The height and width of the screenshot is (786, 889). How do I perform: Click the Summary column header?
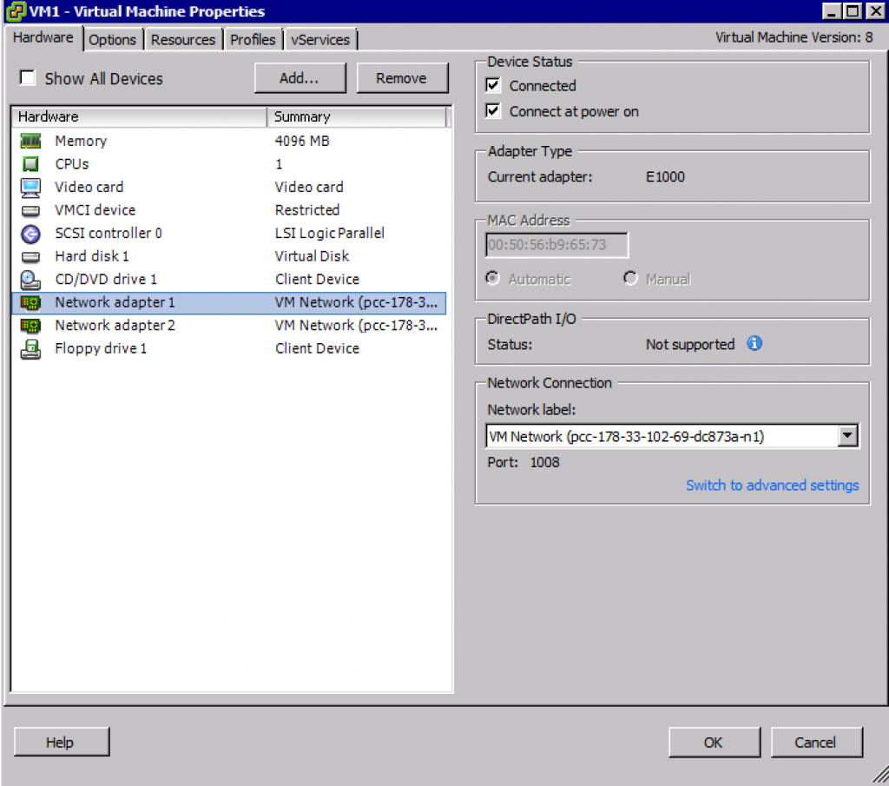(x=357, y=117)
